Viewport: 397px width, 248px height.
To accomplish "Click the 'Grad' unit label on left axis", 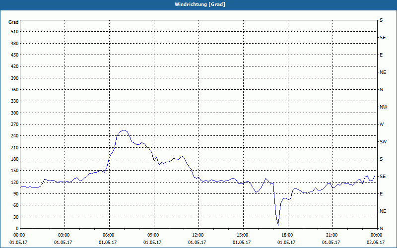I will tap(13, 22).
